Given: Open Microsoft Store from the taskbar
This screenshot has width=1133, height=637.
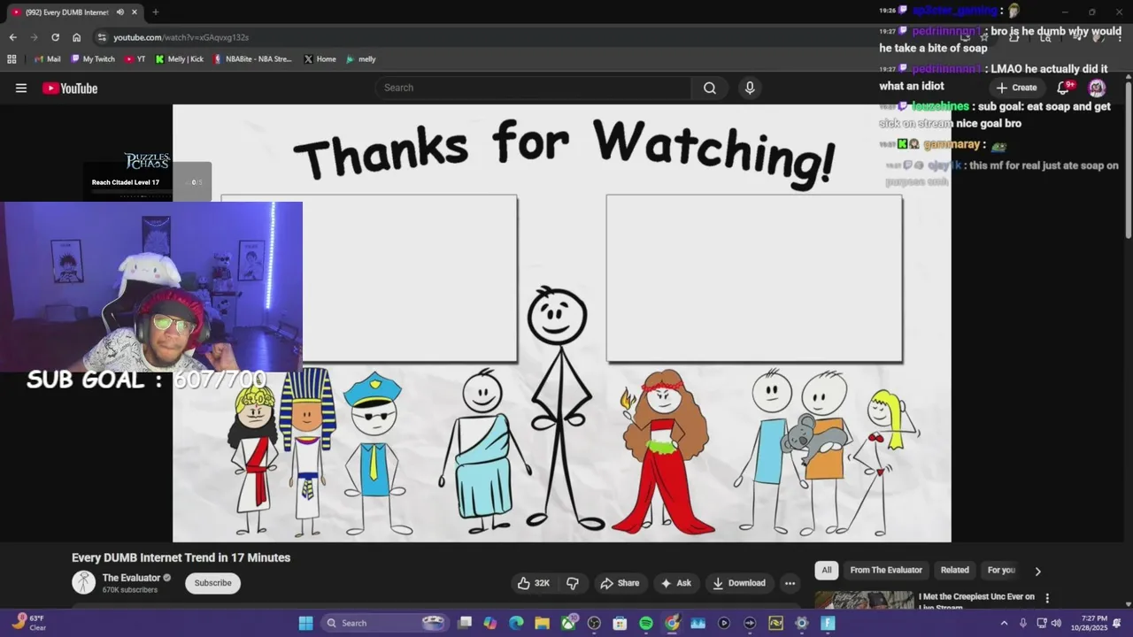Looking at the screenshot, I should coord(620,623).
